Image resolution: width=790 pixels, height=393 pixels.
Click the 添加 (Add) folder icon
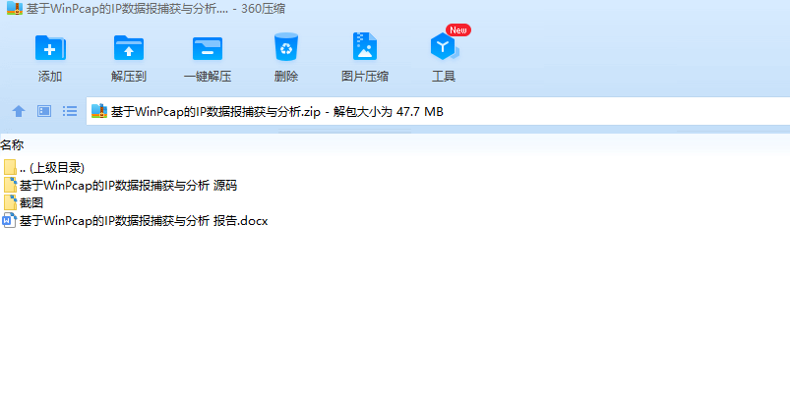tap(50, 48)
